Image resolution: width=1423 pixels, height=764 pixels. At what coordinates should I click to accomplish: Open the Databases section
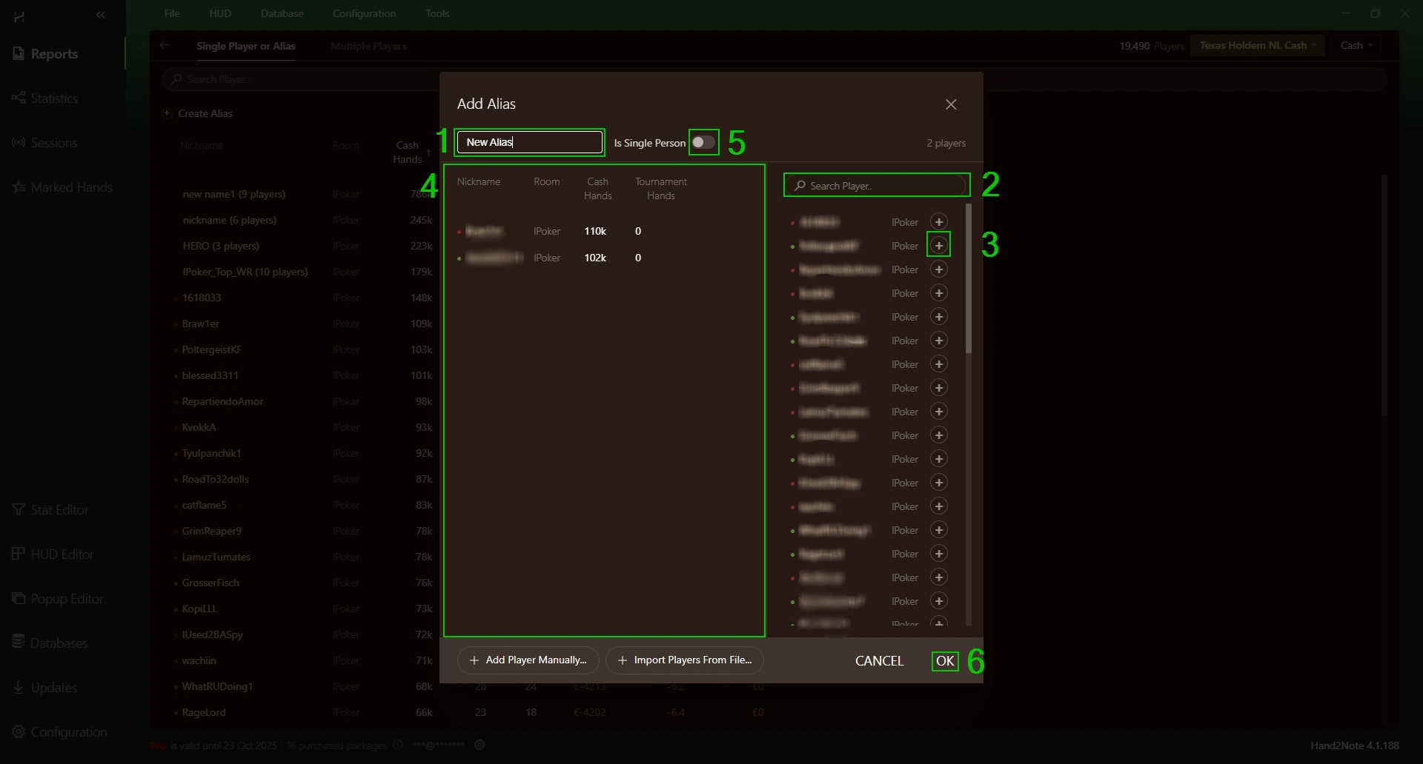pyautogui.click(x=59, y=643)
